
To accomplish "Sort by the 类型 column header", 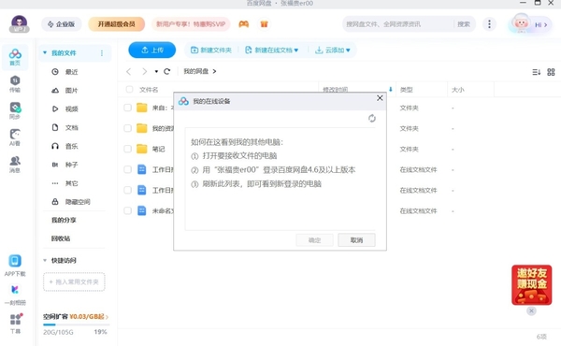I will (407, 90).
